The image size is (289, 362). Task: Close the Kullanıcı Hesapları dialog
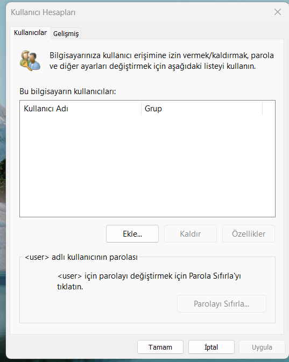(x=278, y=12)
